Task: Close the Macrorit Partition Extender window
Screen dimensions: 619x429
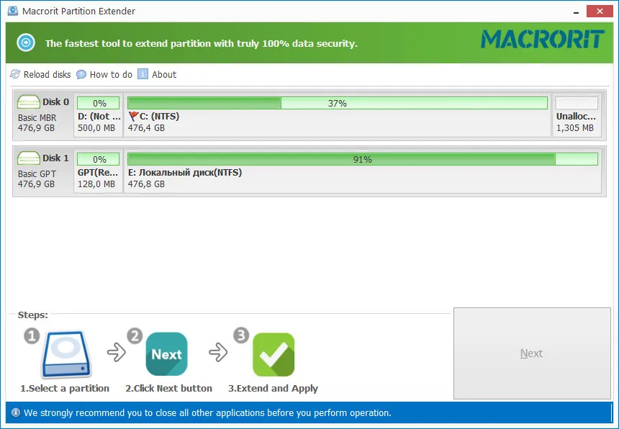Action: pyautogui.click(x=600, y=11)
